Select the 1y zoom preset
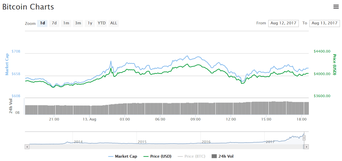This screenshot has width=342, height=161. pos(90,23)
